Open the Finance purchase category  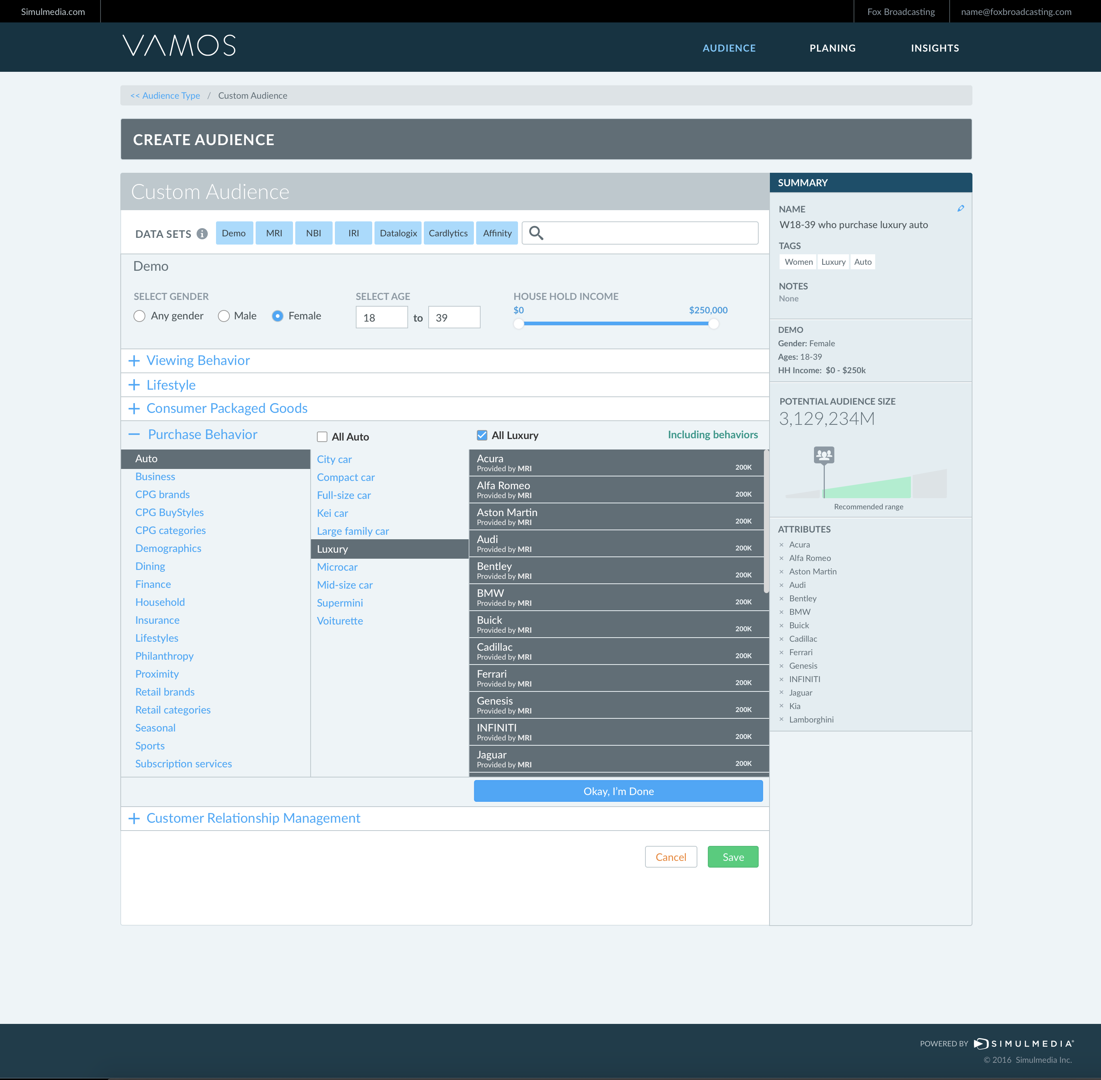pyautogui.click(x=153, y=584)
